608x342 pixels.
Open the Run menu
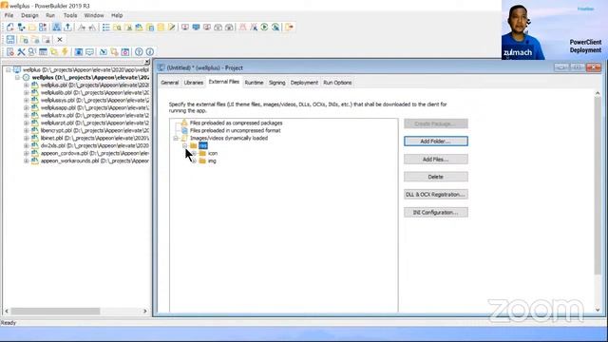coord(50,15)
